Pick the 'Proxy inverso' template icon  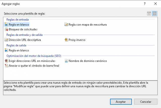coord(66,40)
